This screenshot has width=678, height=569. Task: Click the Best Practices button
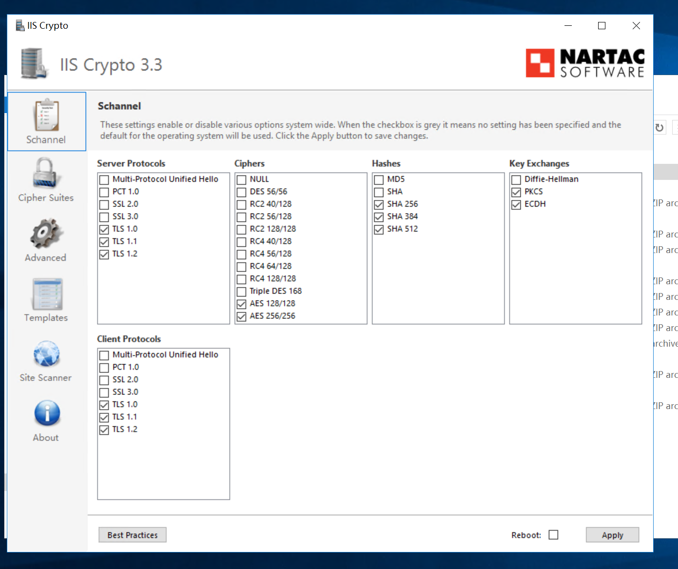(132, 534)
